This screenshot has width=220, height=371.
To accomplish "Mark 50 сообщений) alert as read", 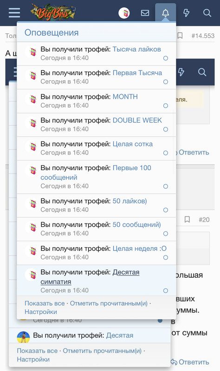I will click(166, 234).
